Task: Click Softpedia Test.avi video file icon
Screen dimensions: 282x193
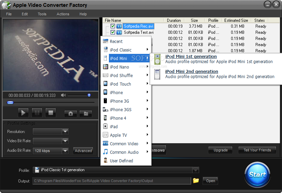Action: pyautogui.click(x=119, y=32)
